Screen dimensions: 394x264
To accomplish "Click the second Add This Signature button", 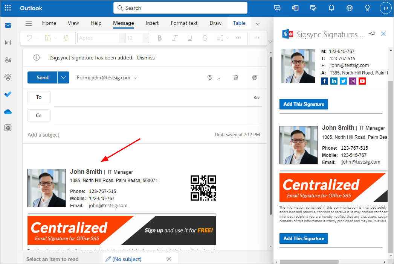I will click(x=304, y=238).
